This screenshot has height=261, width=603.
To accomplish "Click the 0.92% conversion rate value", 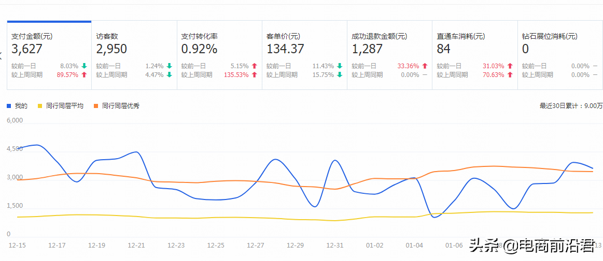I will pos(199,49).
